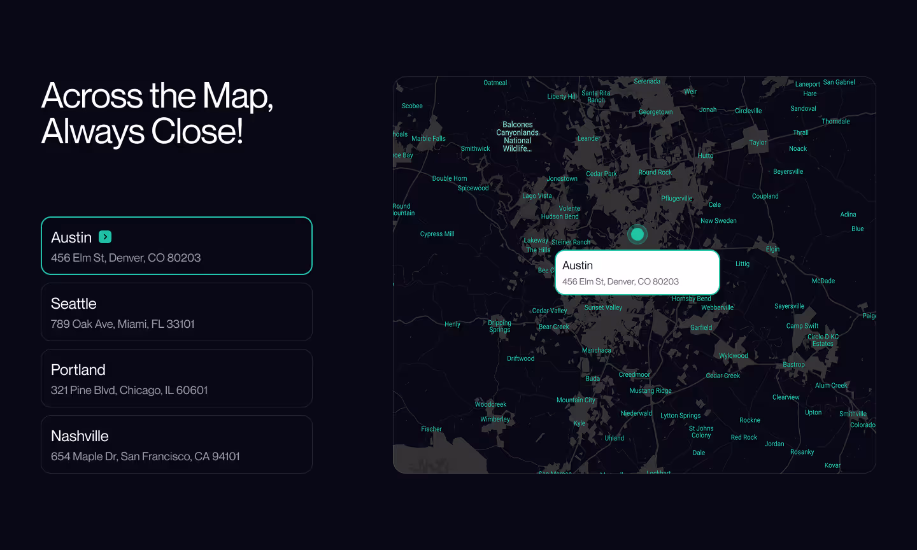917x550 pixels.
Task: Click the Webberville map label
Action: pos(717,308)
